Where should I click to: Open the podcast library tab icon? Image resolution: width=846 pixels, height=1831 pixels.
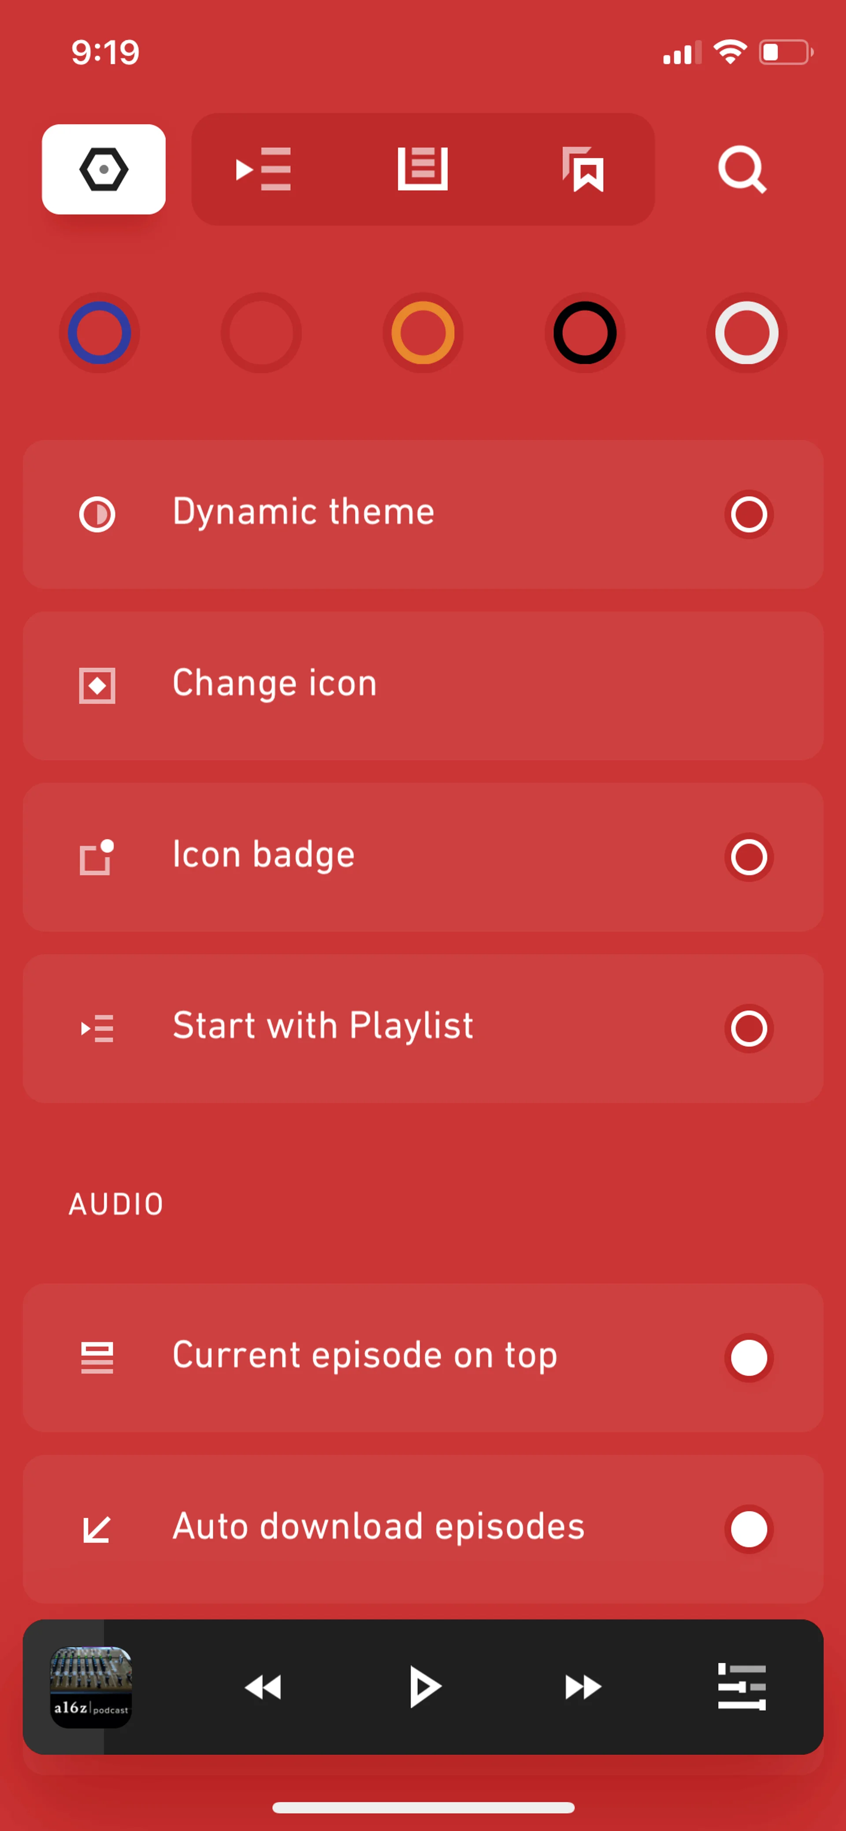point(422,169)
